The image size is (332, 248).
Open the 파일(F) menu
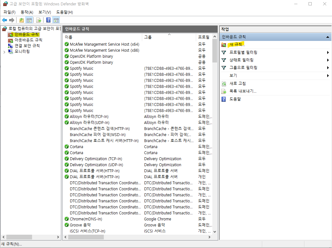click(x=10, y=12)
